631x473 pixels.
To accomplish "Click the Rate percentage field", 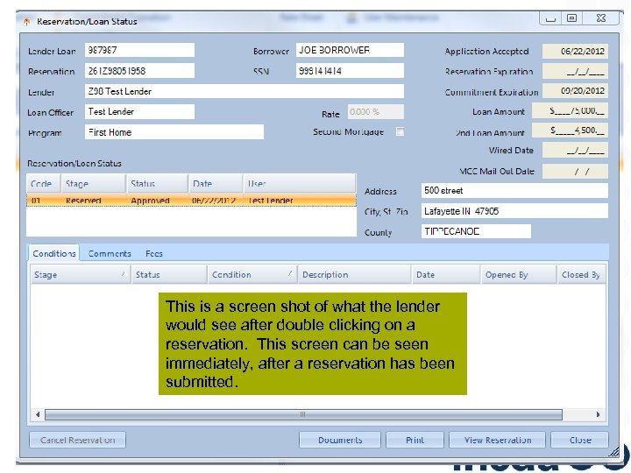I will (375, 112).
